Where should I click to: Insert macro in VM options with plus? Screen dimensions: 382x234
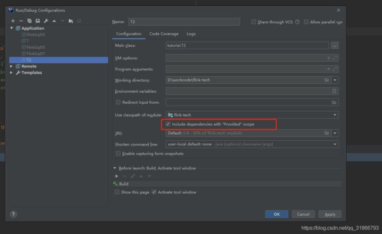pos(329,58)
